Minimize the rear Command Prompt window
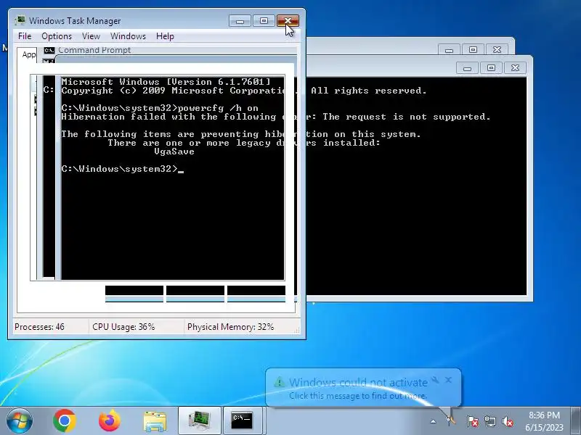581x435 pixels. pyautogui.click(x=449, y=50)
